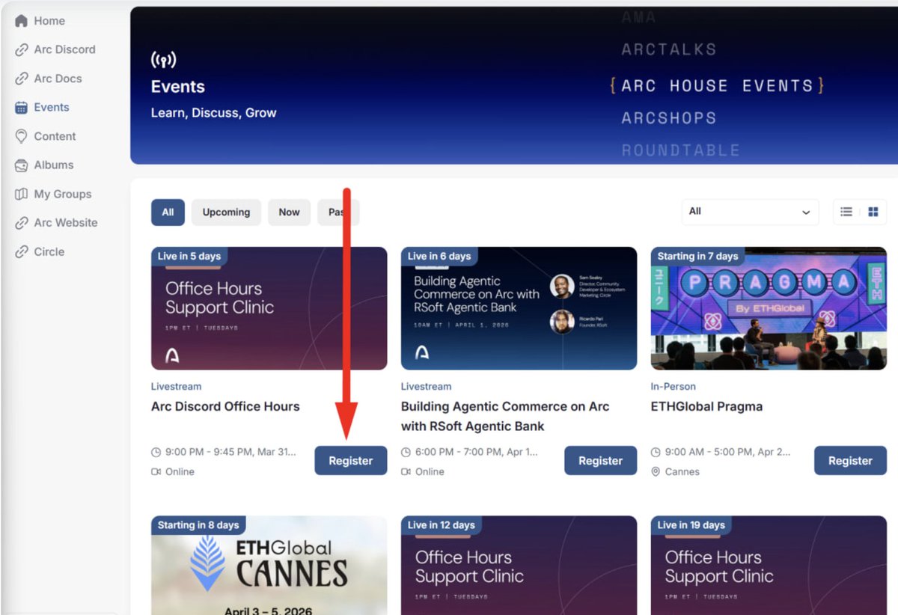The image size is (898, 615).
Task: Switch to list view
Action: tap(846, 212)
